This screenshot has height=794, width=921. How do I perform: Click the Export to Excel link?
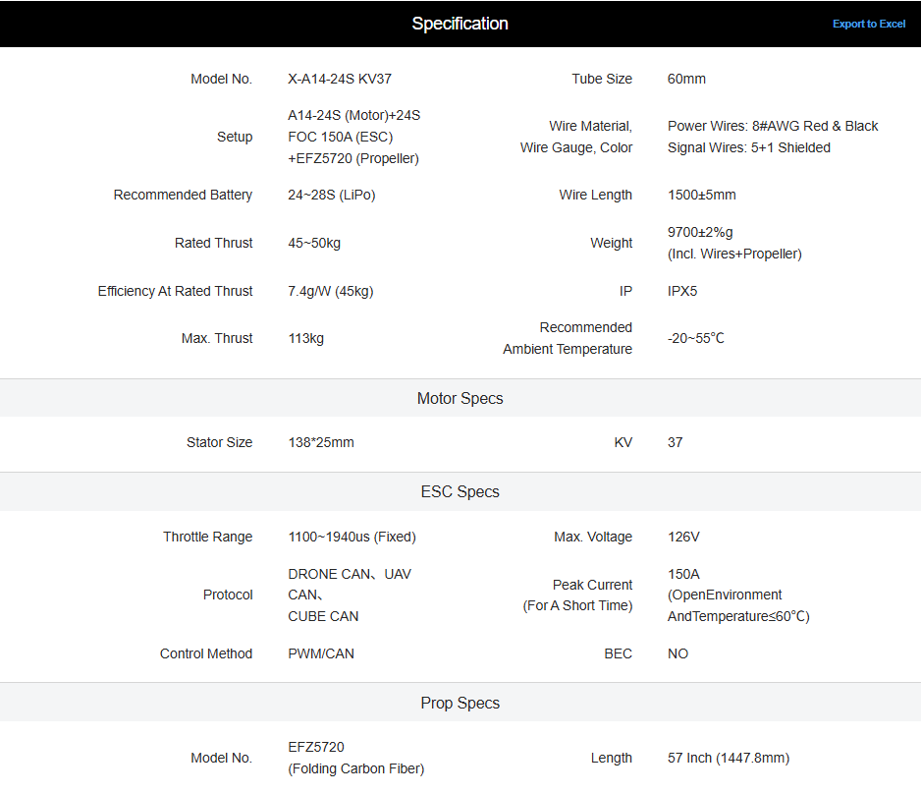pos(869,25)
